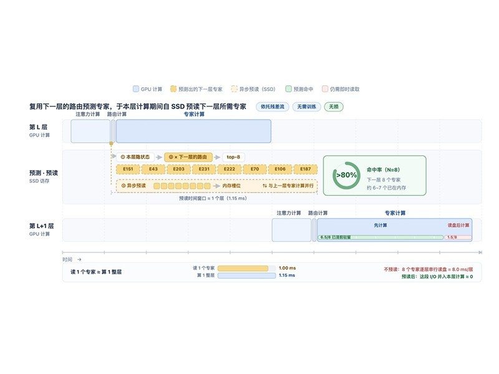Screen dimensions: 499x374
Task: Select the 无需训练 pill tag
Action: [x=307, y=107]
